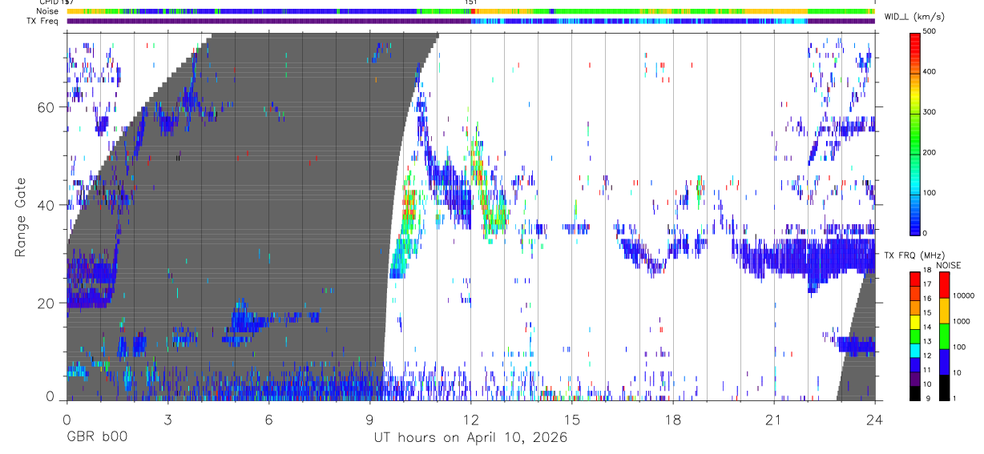Image resolution: width=984 pixels, height=454 pixels.
Task: Select the "TX Freq" row label
Action: [43, 21]
